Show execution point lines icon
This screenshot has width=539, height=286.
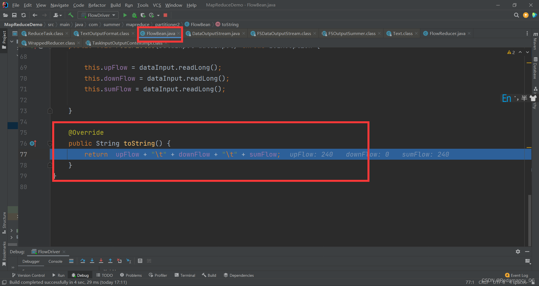(x=71, y=261)
